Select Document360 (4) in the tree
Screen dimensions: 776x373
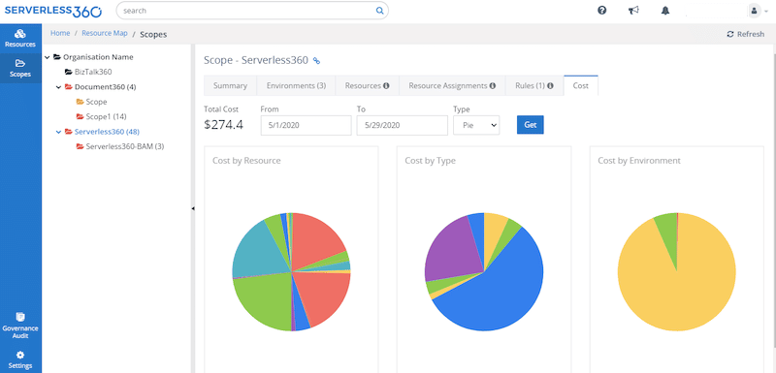tap(106, 87)
